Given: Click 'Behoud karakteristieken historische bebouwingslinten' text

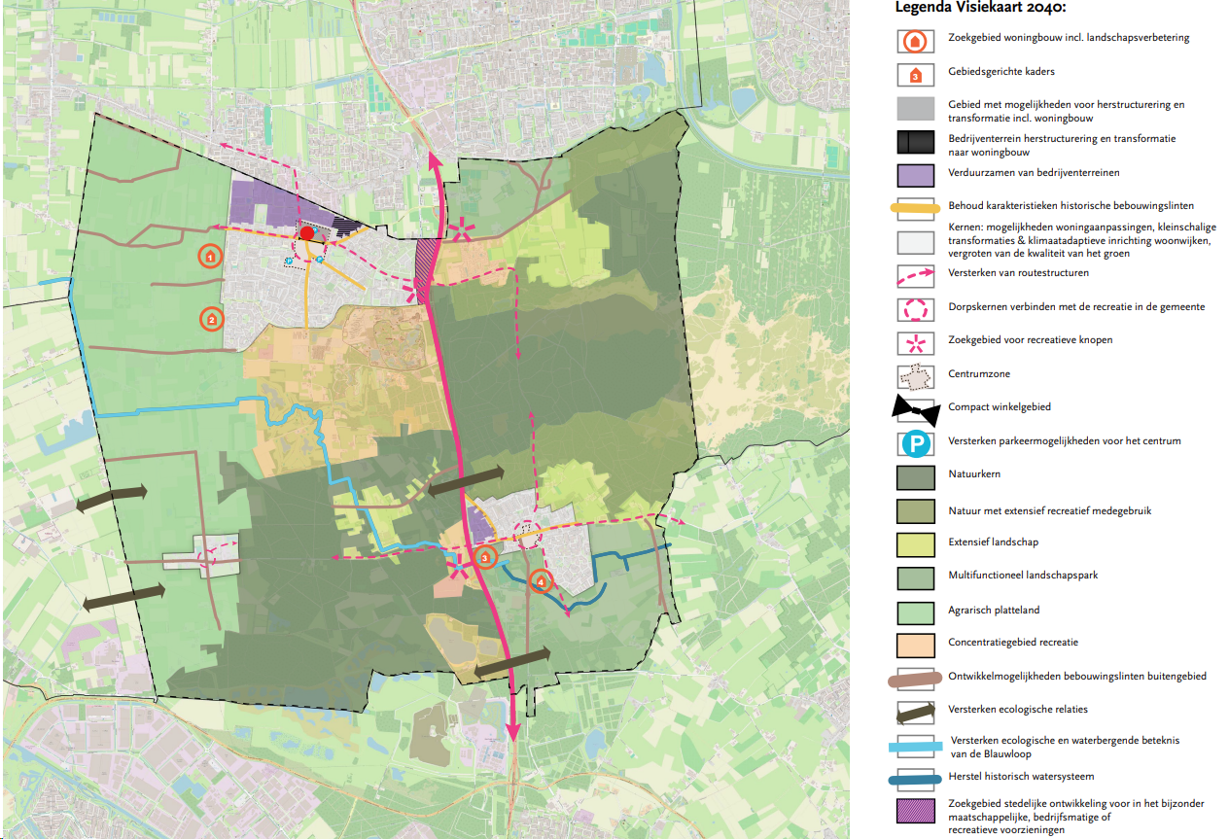Looking at the screenshot, I should coord(1071,206).
